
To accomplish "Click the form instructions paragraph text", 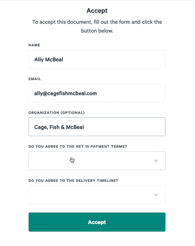I will [97, 26].
